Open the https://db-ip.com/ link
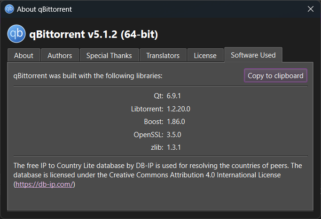Image resolution: width=321 pixels, height=219 pixels. point(44,184)
